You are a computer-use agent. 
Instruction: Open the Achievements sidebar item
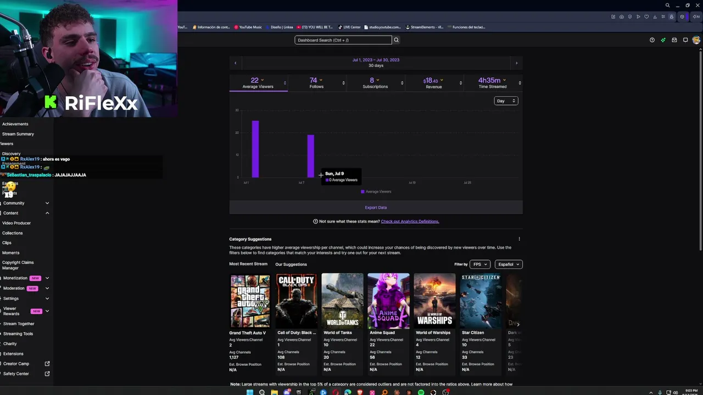click(x=15, y=124)
